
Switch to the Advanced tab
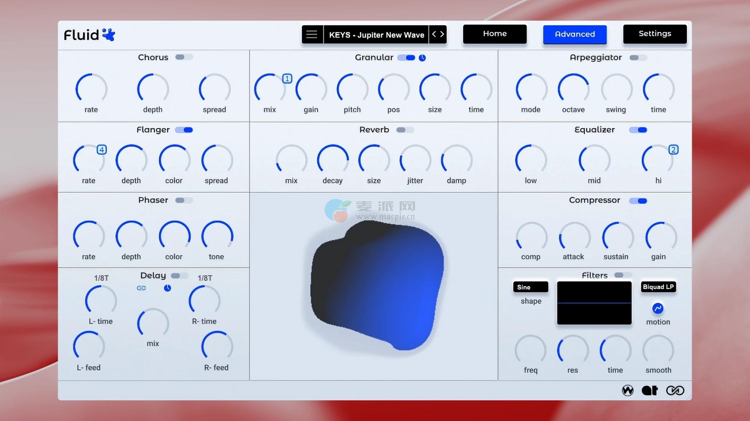pos(575,34)
